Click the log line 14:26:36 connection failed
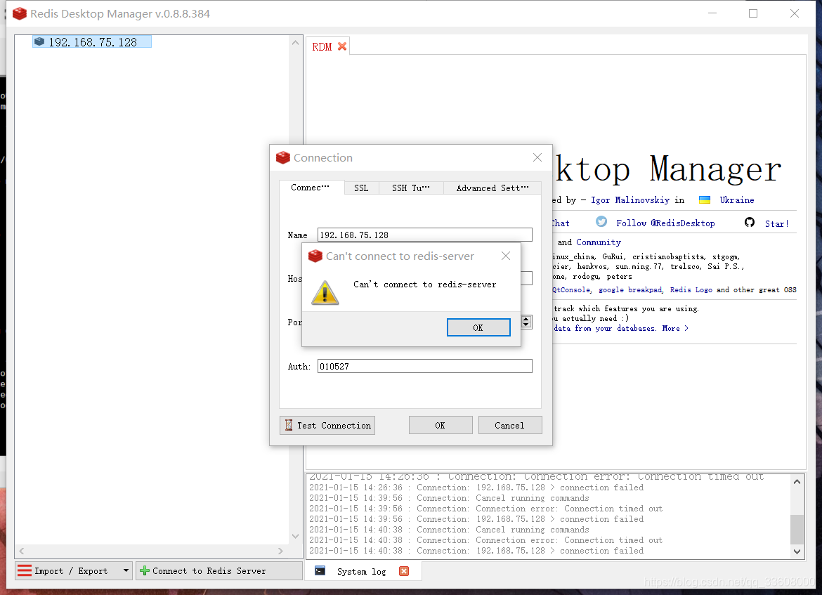The height and width of the screenshot is (595, 822). pos(476,488)
